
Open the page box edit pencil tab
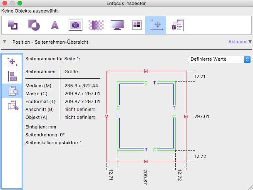[x=12, y=106]
